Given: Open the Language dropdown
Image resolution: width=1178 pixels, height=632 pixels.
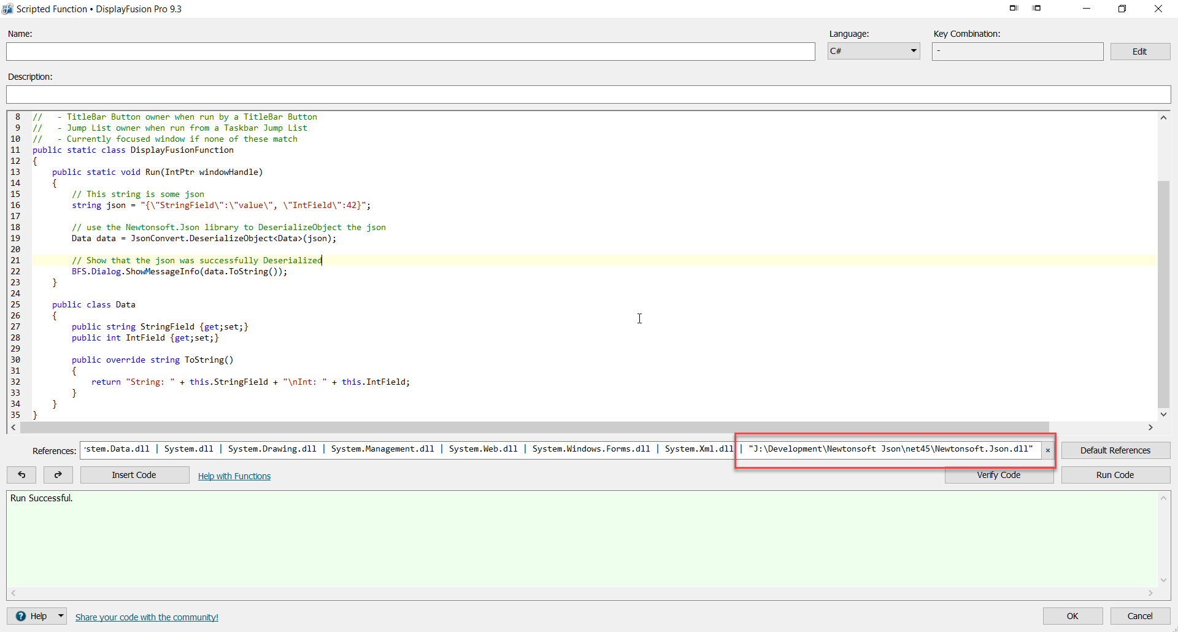Looking at the screenshot, I should [x=873, y=51].
